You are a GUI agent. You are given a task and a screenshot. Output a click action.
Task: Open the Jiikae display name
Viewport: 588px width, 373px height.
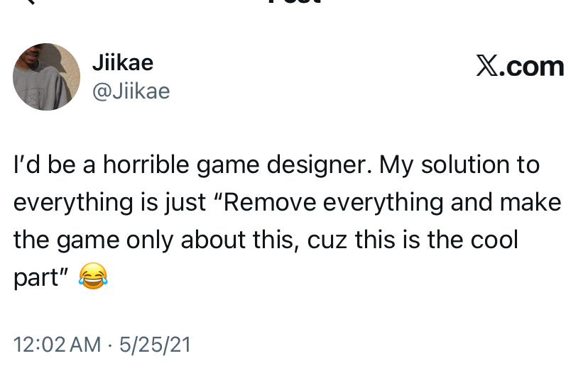coord(122,62)
